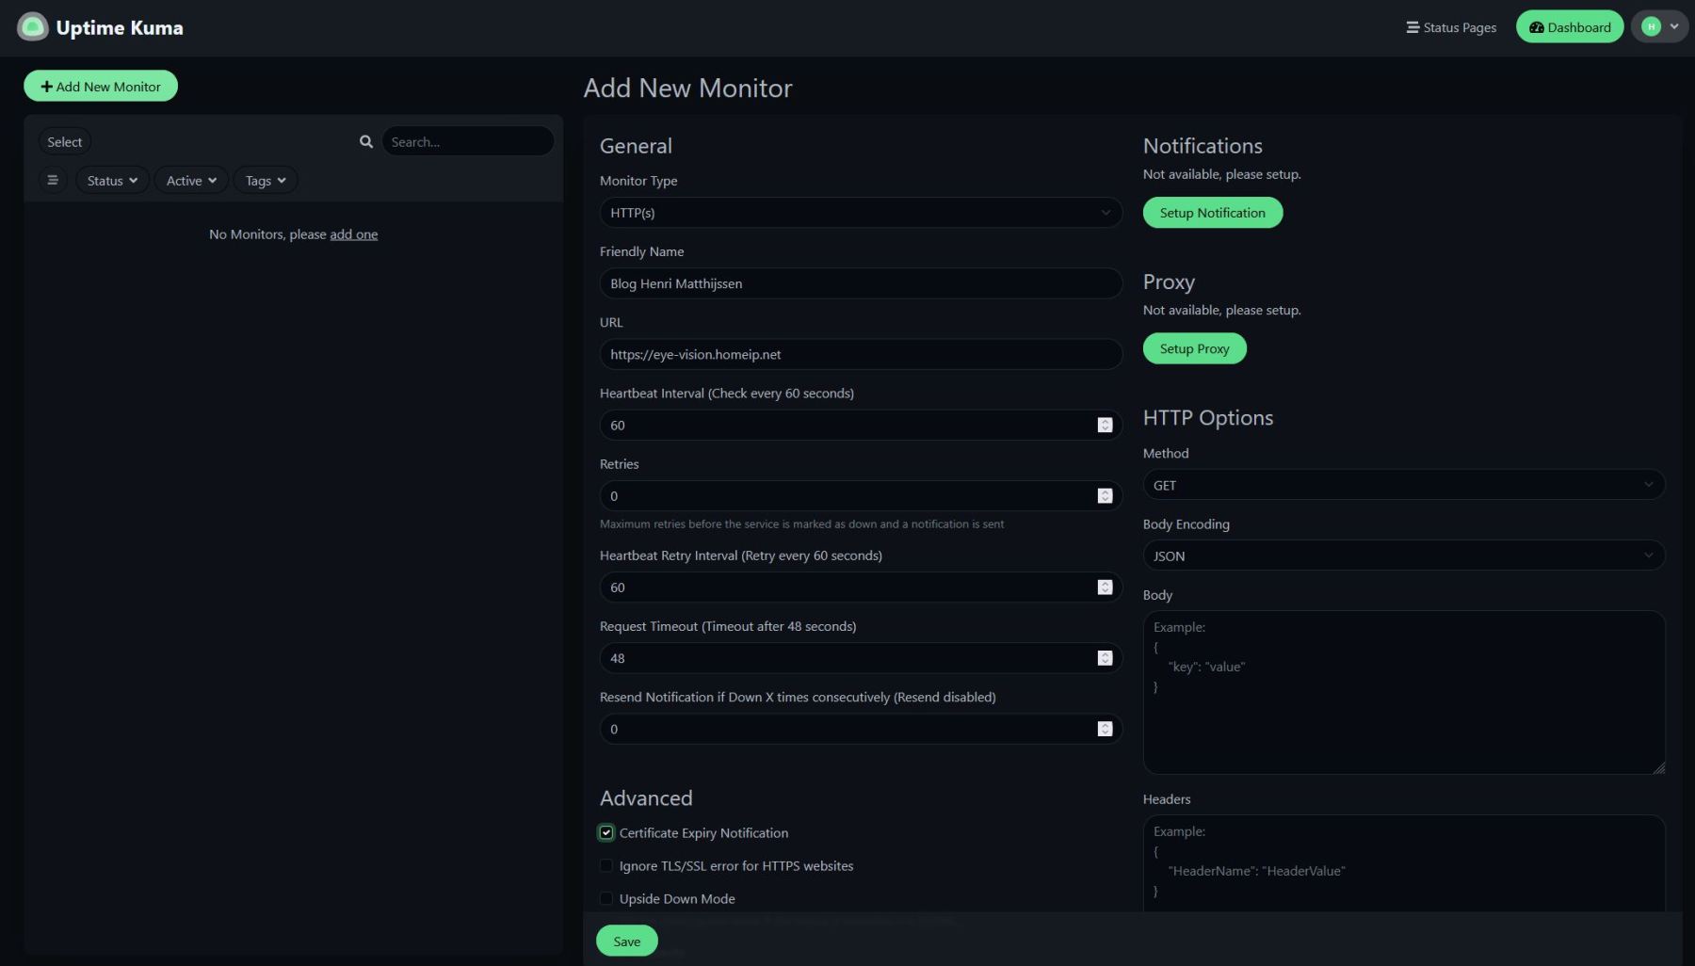
Task: Click the Retries field stepper arrows
Action: (1105, 496)
